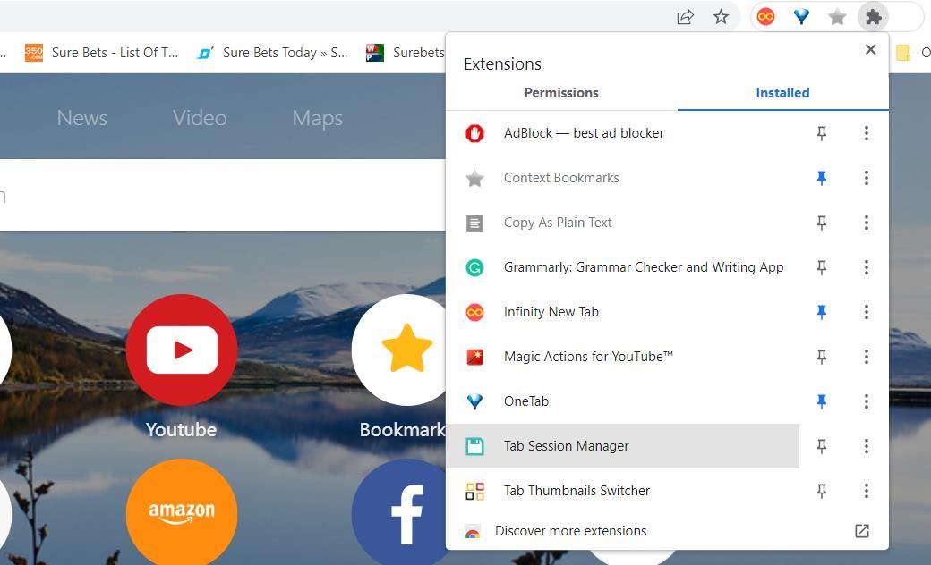Image resolution: width=931 pixels, height=565 pixels.
Task: Open more options for Grammarly
Action: (x=866, y=266)
